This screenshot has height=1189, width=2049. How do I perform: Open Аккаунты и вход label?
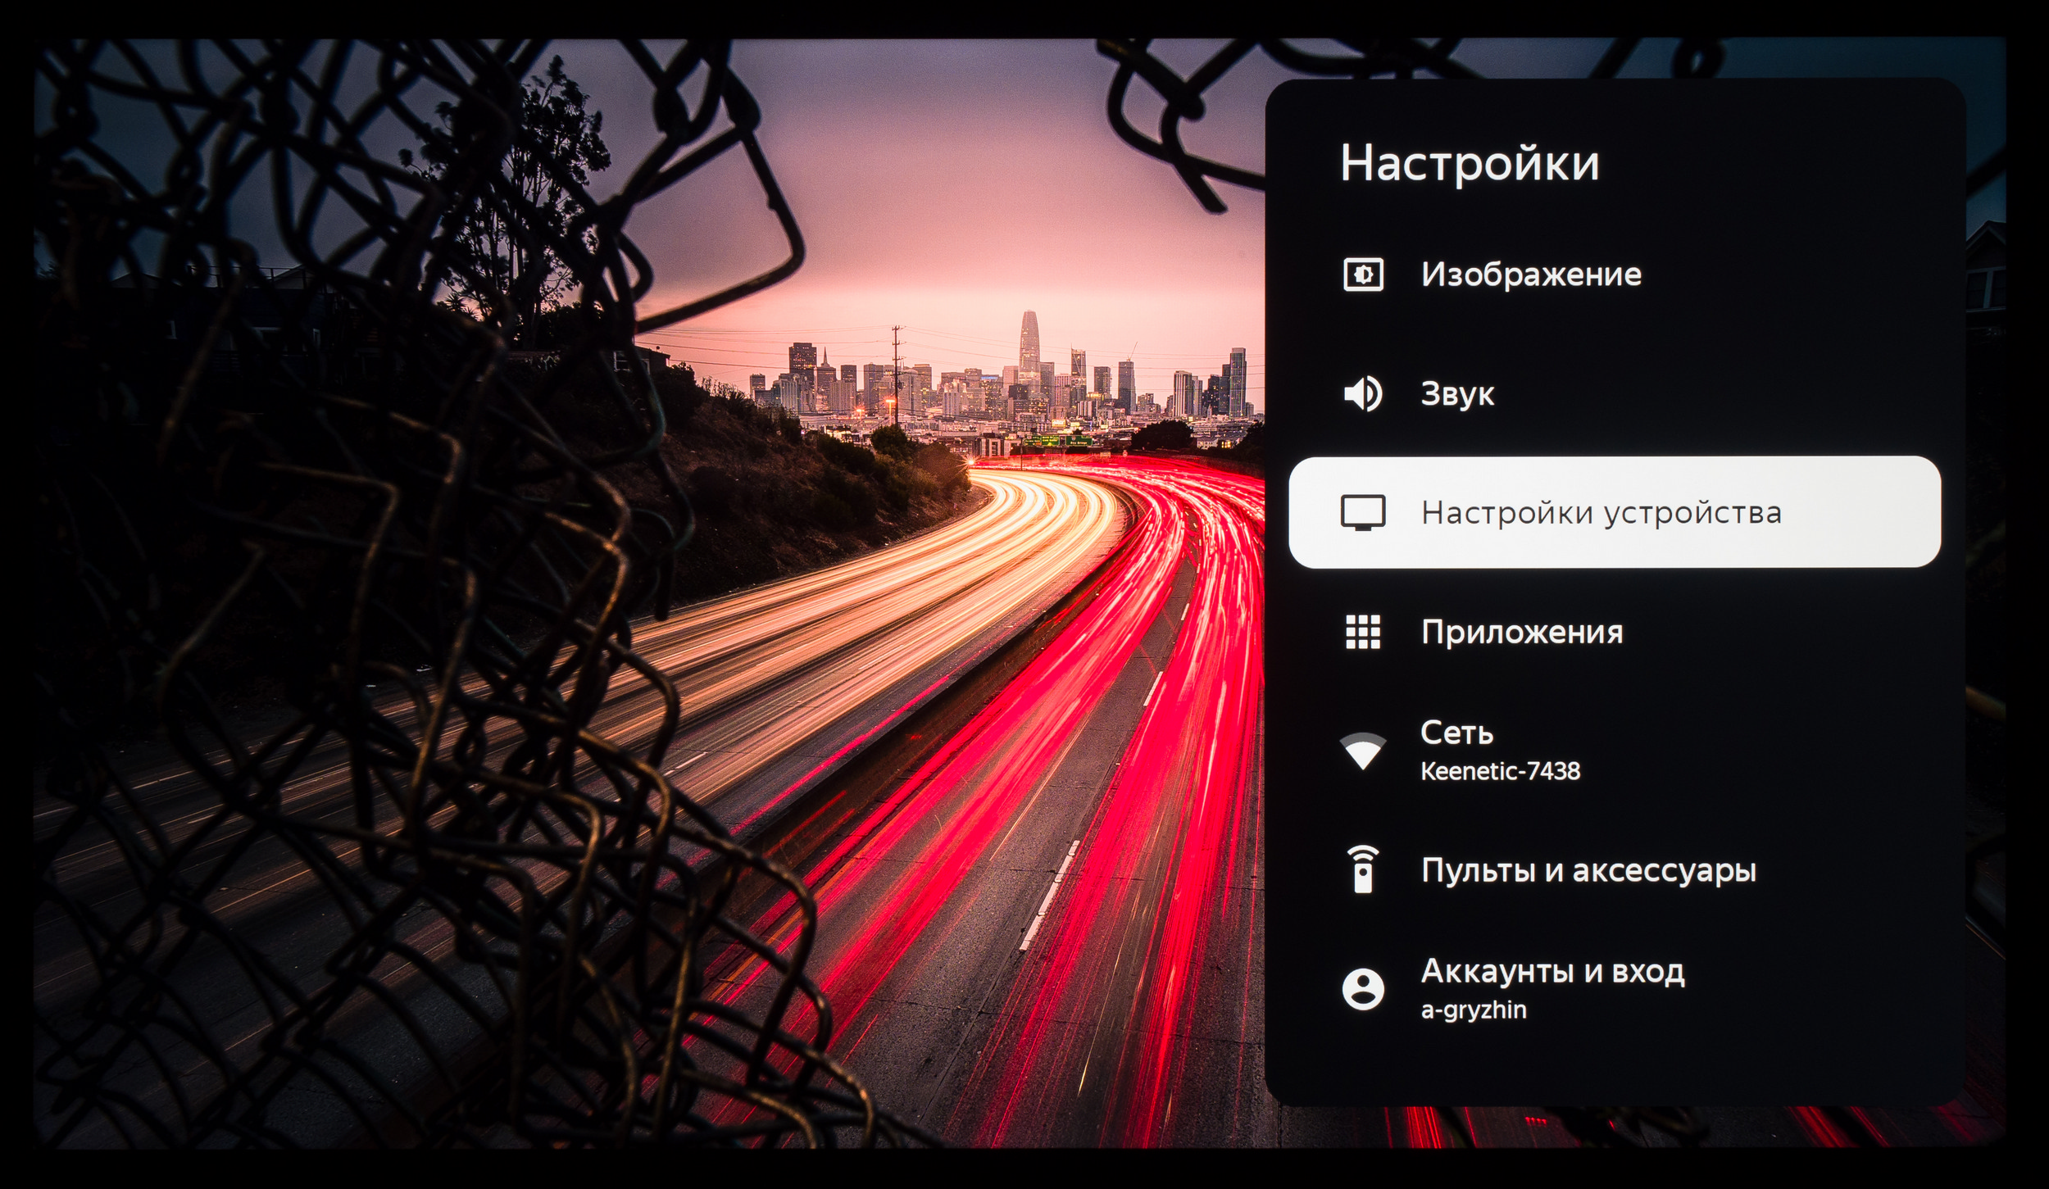(1552, 971)
